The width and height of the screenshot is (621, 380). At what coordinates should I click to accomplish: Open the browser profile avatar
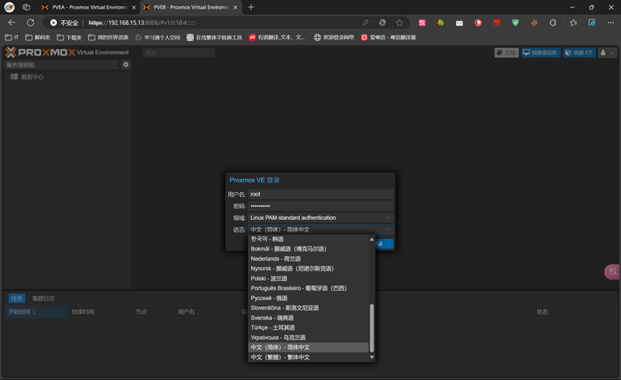click(9, 7)
